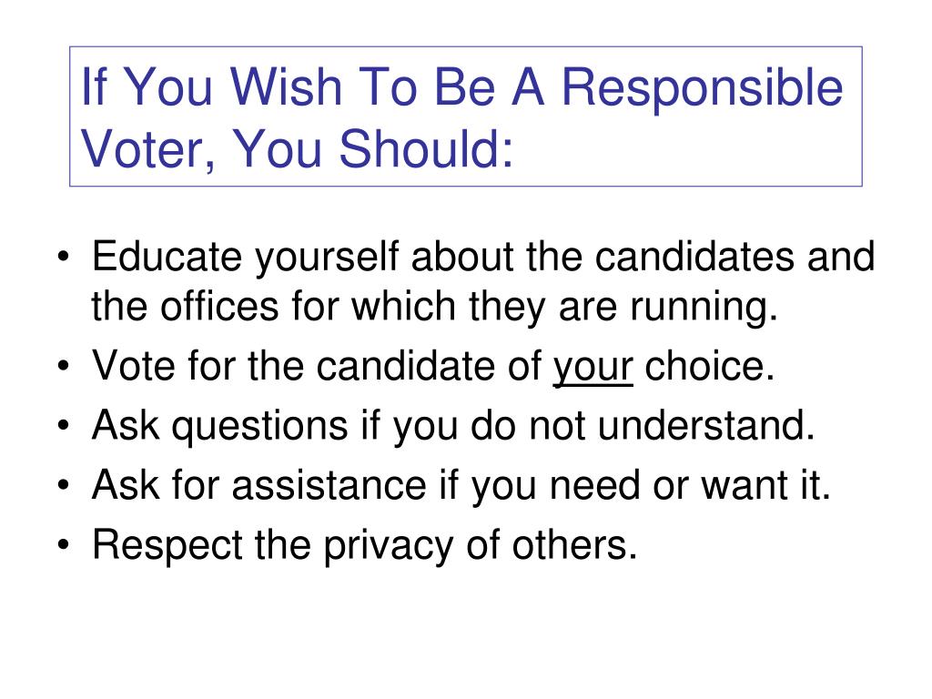Click the bullet dot before 'Ask questions'
Viewport: 932px width, 699px height.
tap(64, 426)
